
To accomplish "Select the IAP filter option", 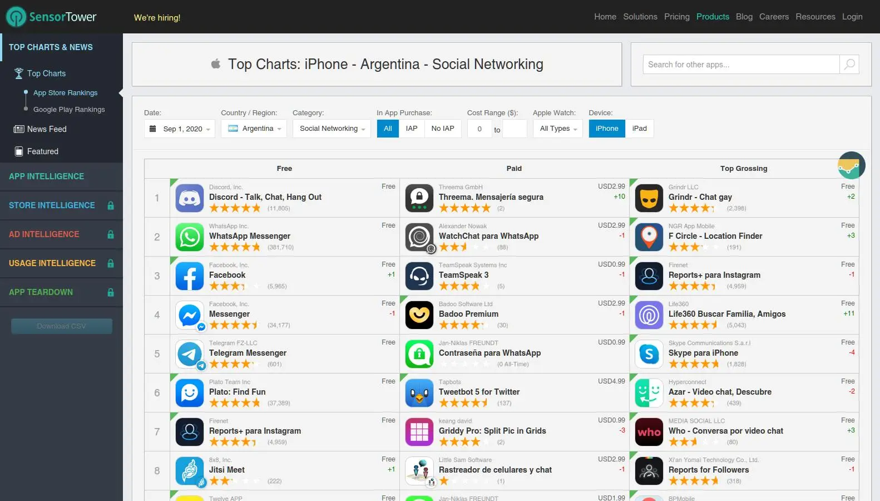I will pyautogui.click(x=412, y=129).
